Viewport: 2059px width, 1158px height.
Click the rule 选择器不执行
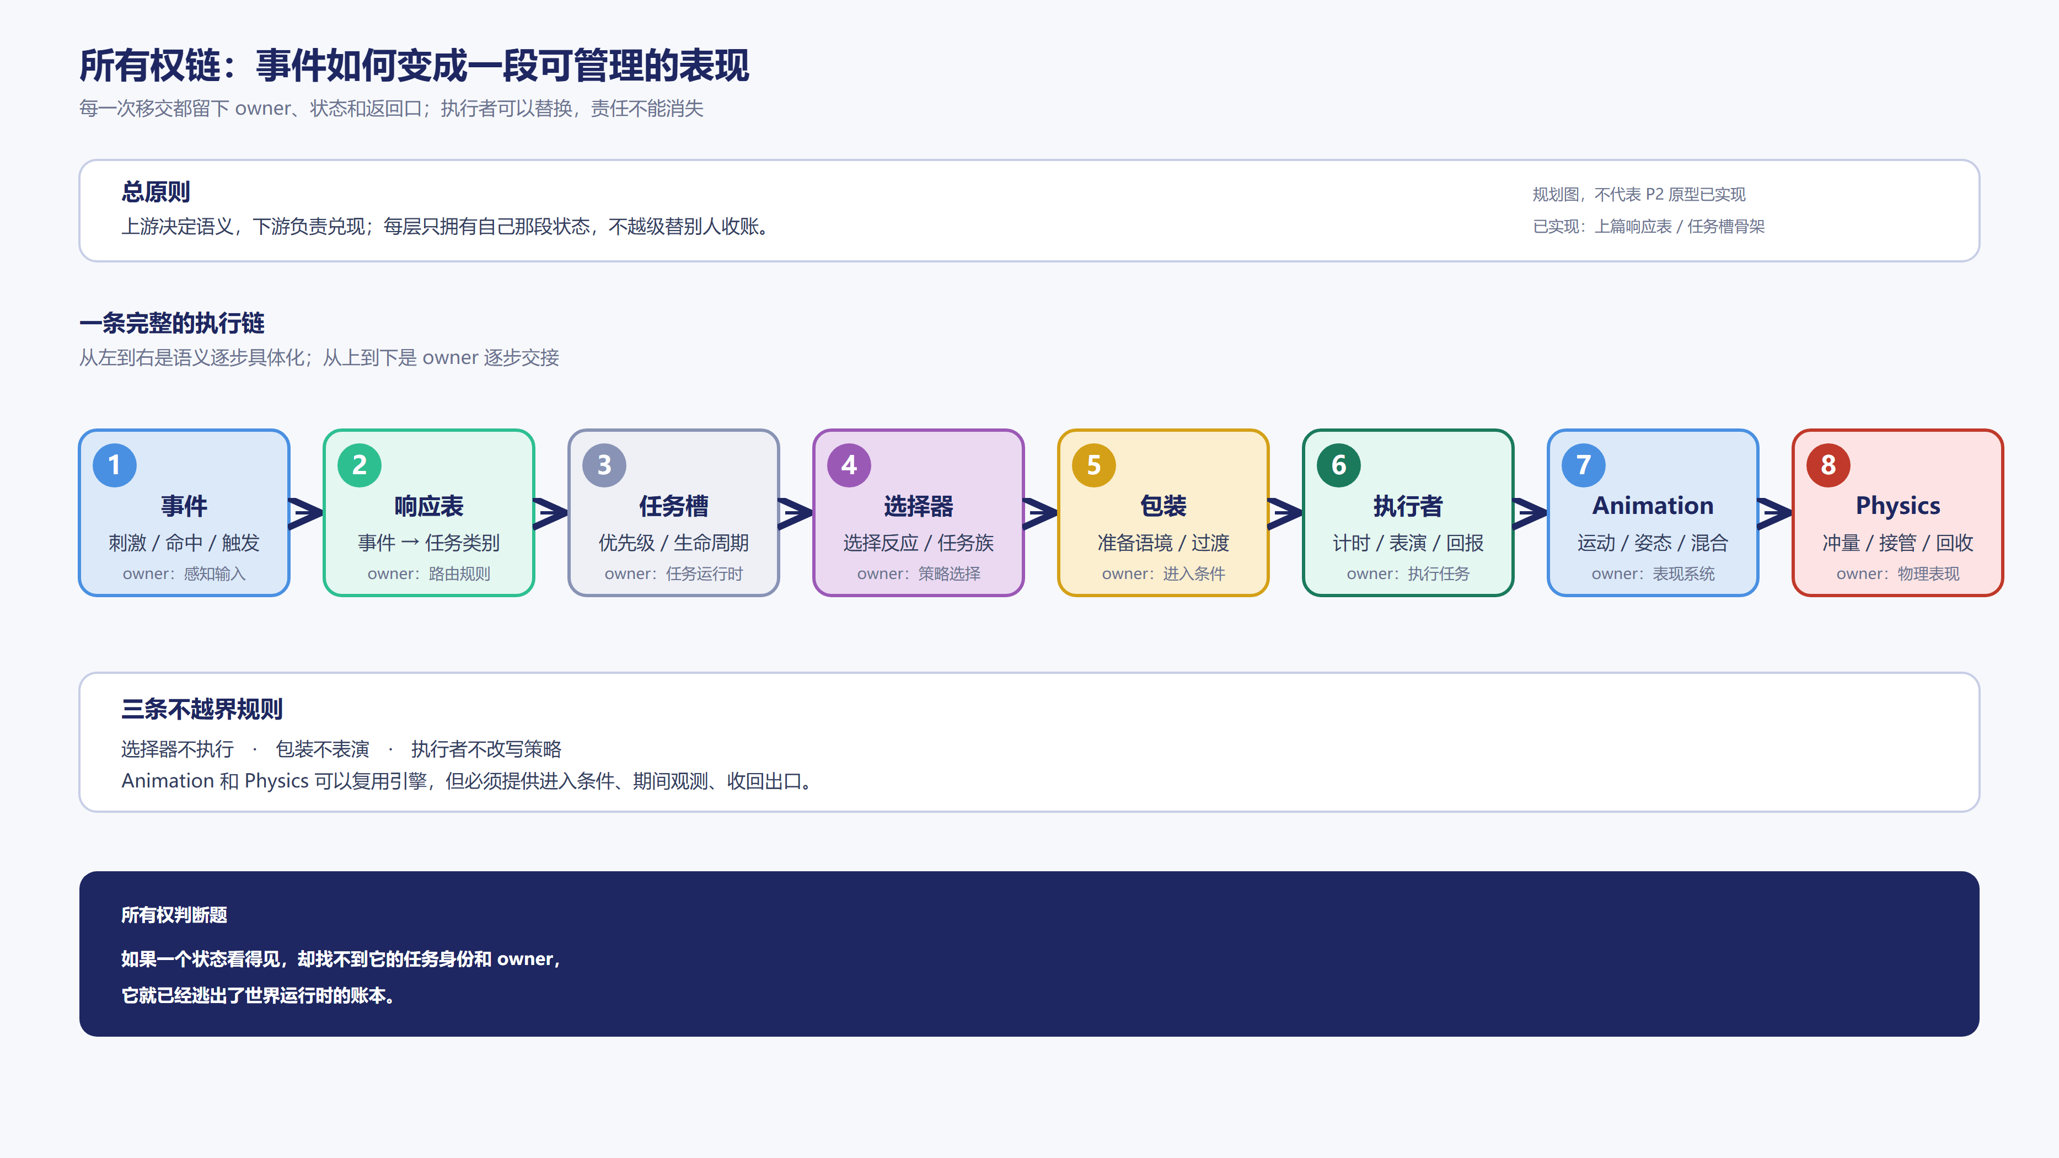(178, 749)
